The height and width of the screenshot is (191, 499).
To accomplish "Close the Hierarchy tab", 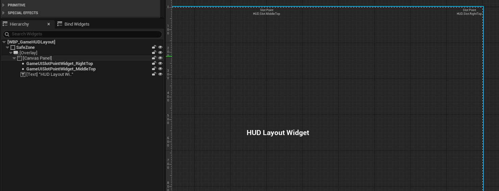I will pos(49,24).
